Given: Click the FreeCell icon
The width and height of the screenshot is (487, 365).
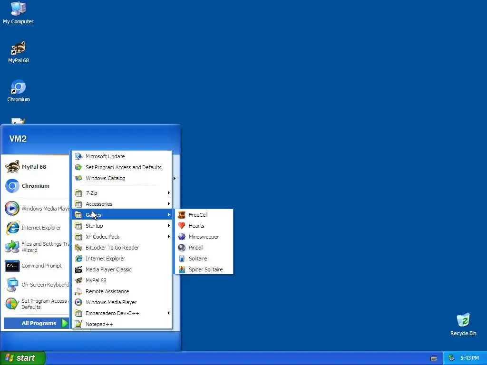Looking at the screenshot, I should click(182, 215).
